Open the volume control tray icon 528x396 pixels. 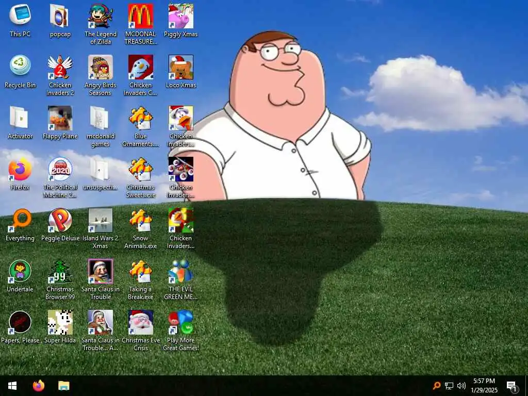click(x=461, y=386)
